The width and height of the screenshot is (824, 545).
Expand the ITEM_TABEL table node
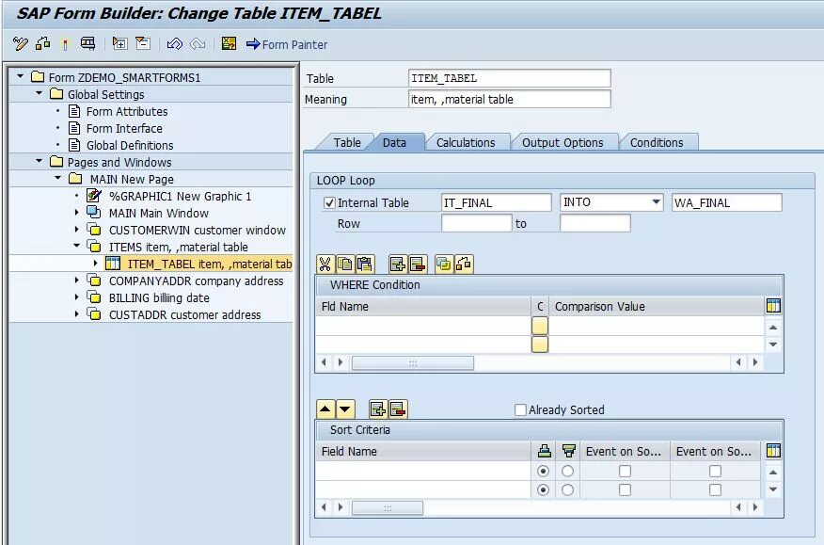point(96,263)
